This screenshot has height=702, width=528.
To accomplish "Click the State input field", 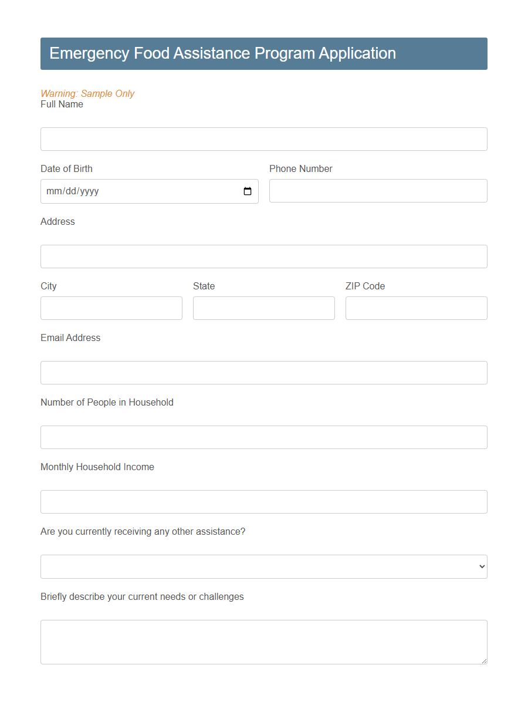I will pyautogui.click(x=263, y=308).
